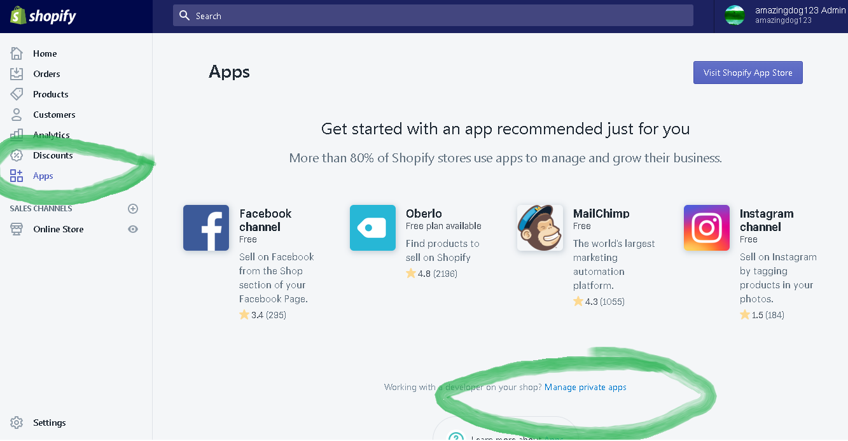Select the Products tag icon
The width and height of the screenshot is (848, 441).
(x=17, y=94)
